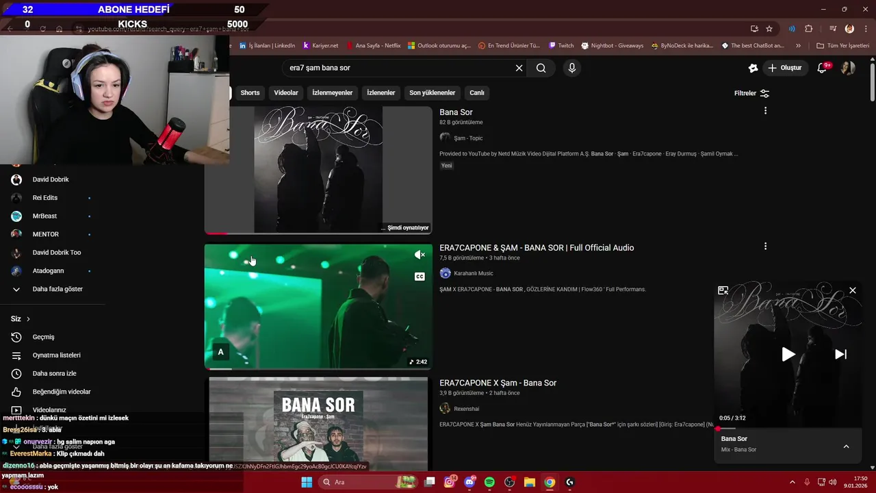
Task: Open Instagram from taskbar
Action: click(x=450, y=482)
